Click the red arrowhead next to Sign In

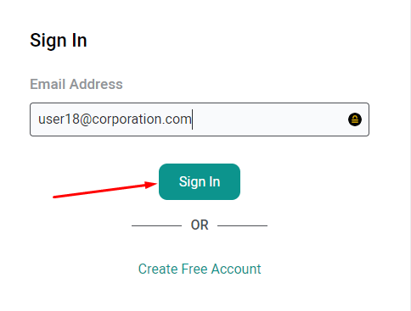coord(151,185)
